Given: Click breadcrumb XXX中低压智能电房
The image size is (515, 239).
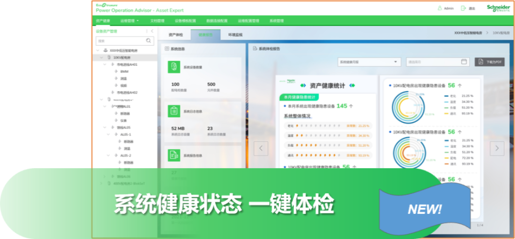Looking at the screenshot, I should coord(468,33).
